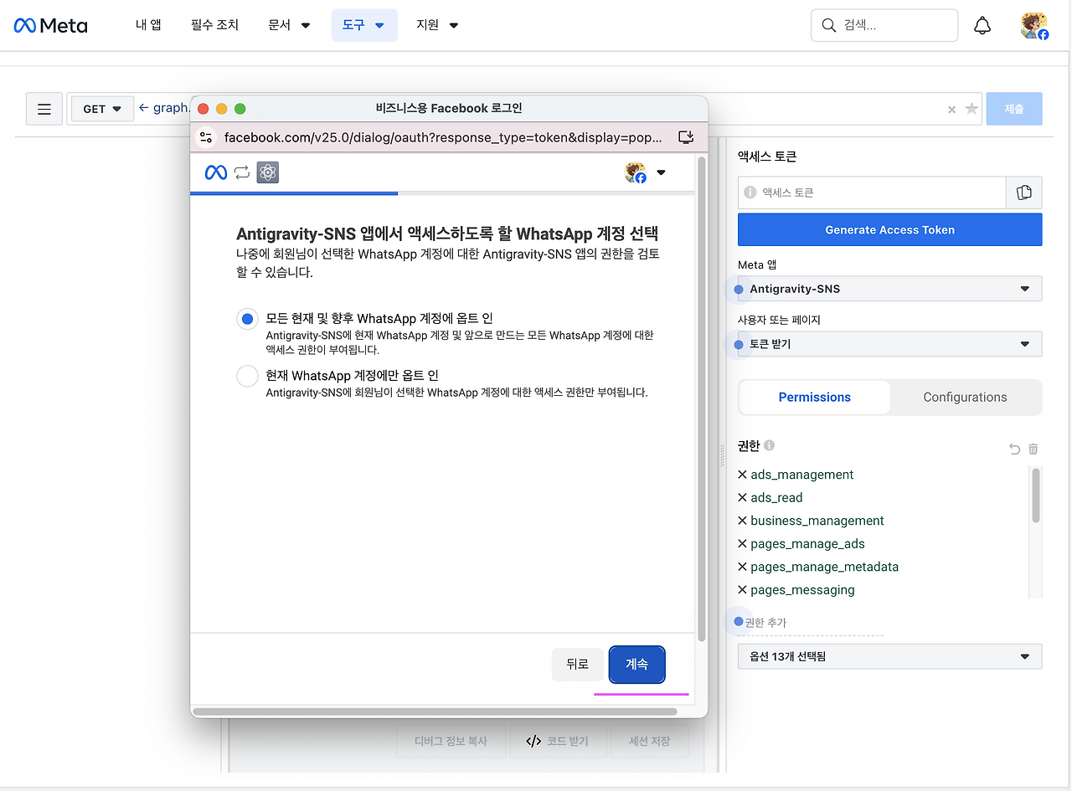Viewport: 1072px width, 791px height.
Task: Click the popup's horizontal scrollbar
Action: pyautogui.click(x=435, y=712)
